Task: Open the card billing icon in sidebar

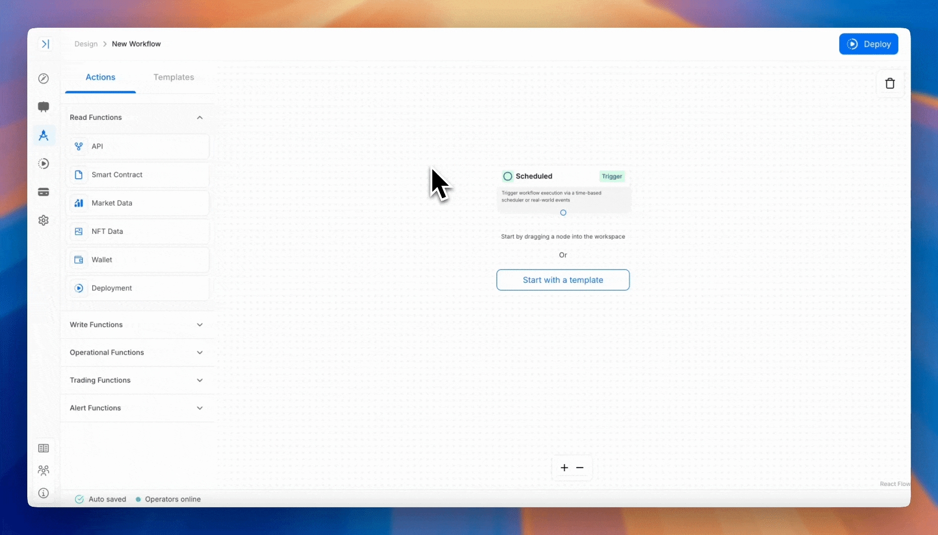Action: pos(44,192)
